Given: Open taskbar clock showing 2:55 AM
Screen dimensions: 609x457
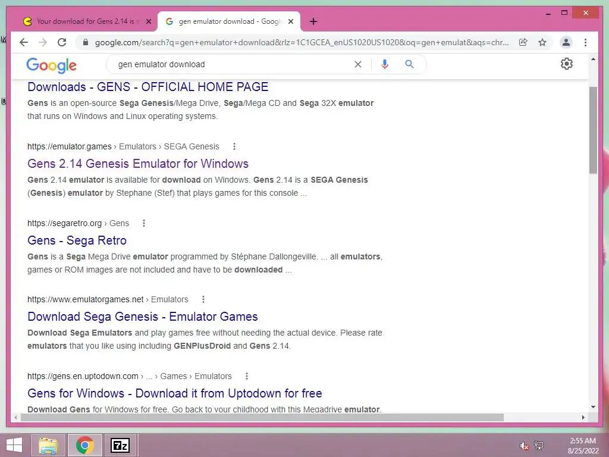Looking at the screenshot, I should coord(583,446).
